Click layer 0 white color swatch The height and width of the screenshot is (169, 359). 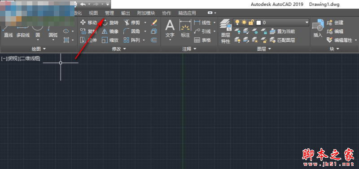[x=258, y=22]
